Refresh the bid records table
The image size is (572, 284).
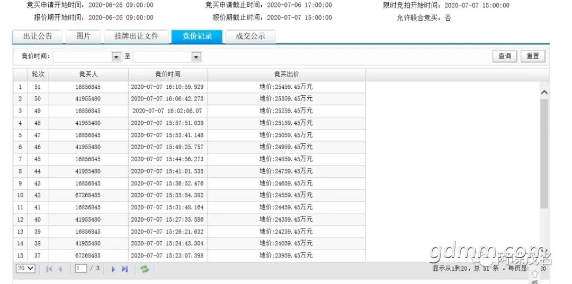[145, 269]
